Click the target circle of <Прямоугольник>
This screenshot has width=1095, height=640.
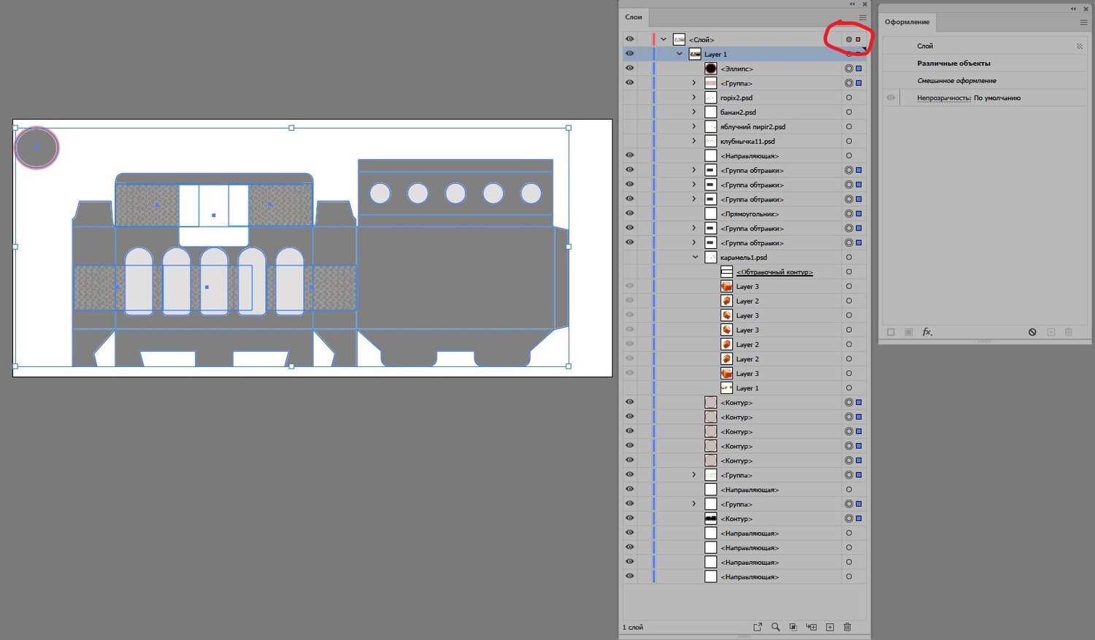pyautogui.click(x=849, y=214)
